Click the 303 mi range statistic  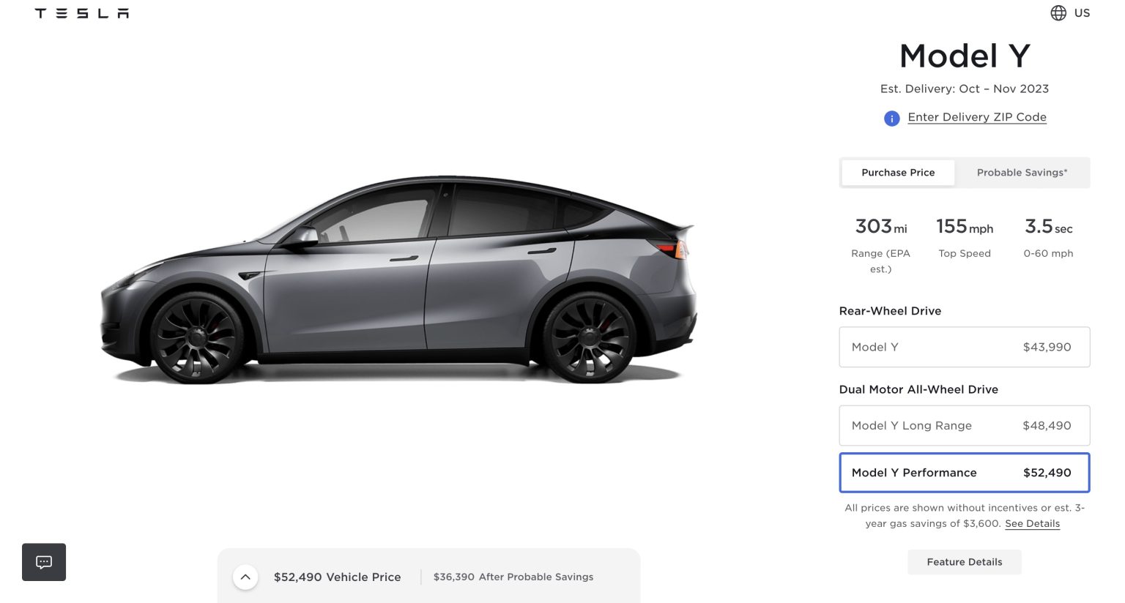click(x=880, y=246)
